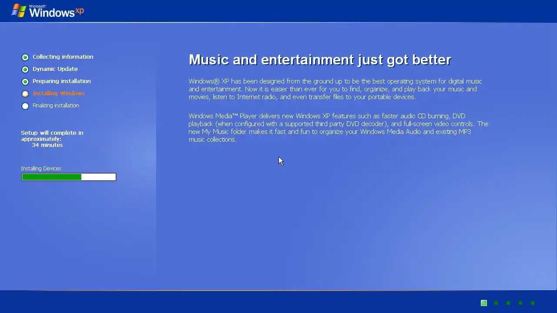Click the Preparing installation step bullet
The width and height of the screenshot is (557, 313).
tap(25, 81)
